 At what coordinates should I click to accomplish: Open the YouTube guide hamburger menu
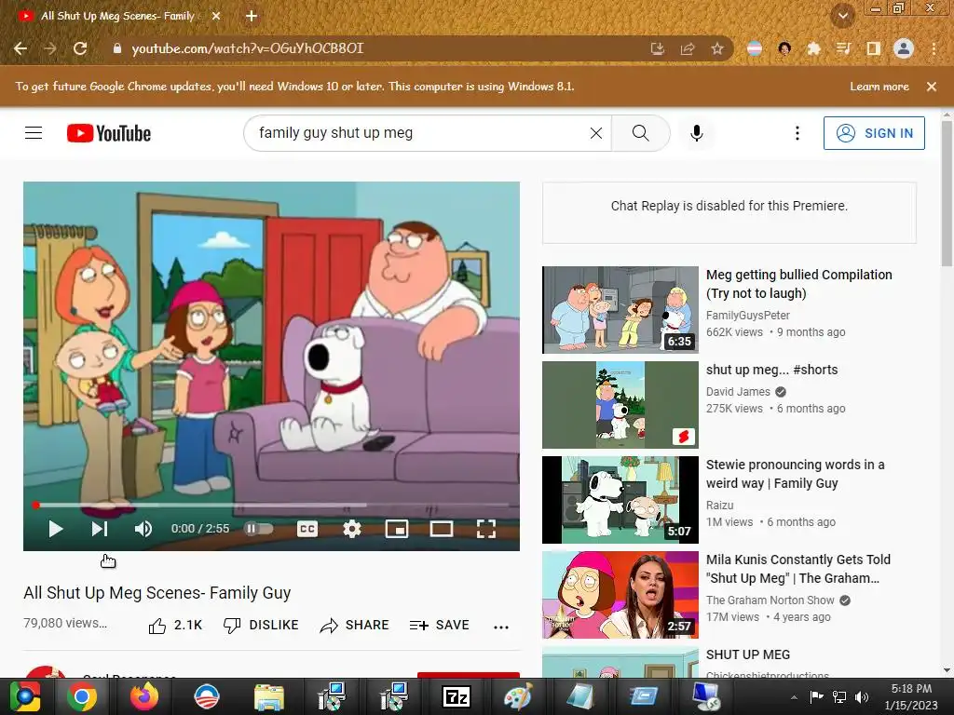(34, 132)
